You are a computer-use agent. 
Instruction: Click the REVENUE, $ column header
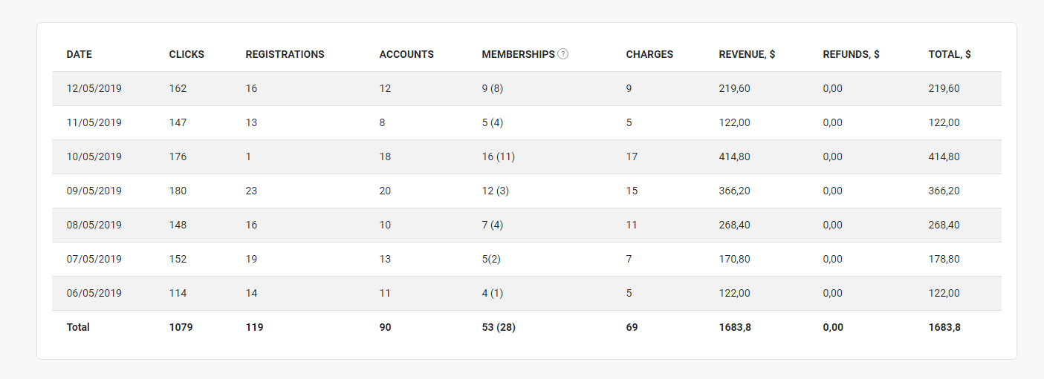pyautogui.click(x=747, y=54)
